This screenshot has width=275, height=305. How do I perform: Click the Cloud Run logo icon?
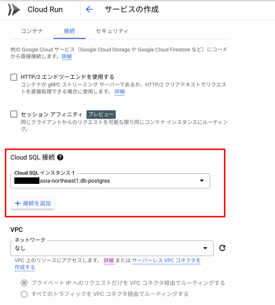point(14,10)
